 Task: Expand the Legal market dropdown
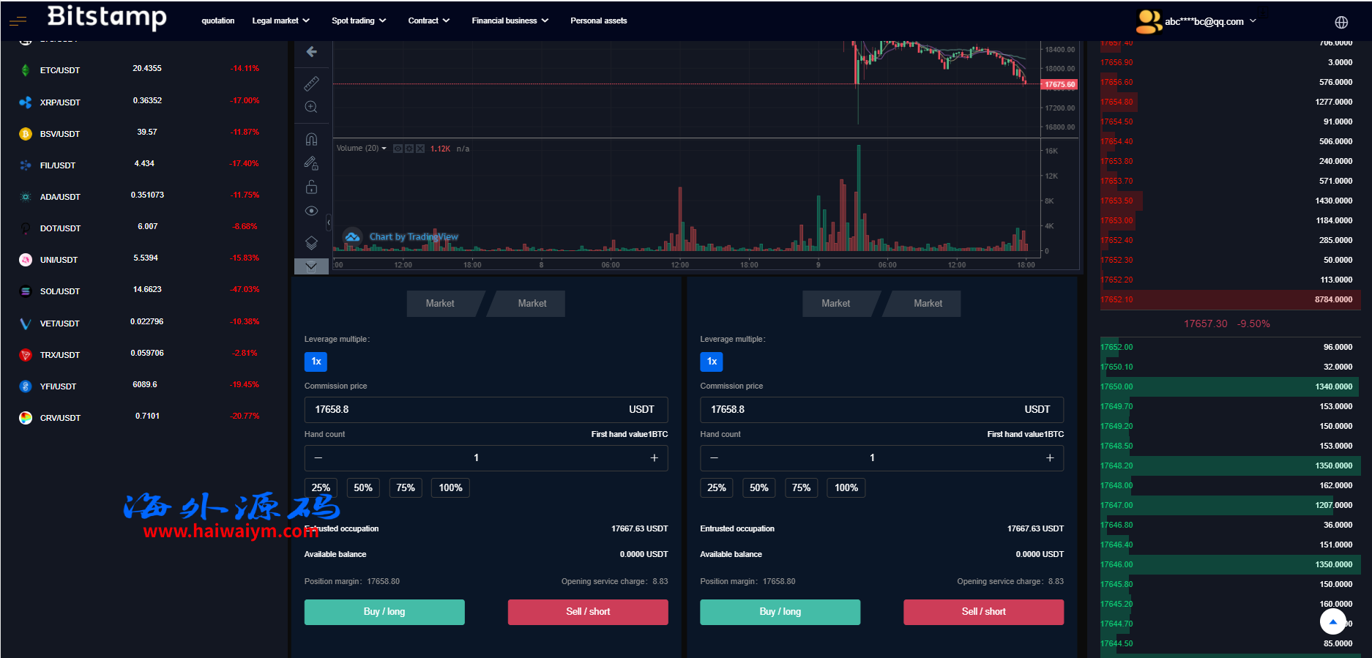(280, 20)
